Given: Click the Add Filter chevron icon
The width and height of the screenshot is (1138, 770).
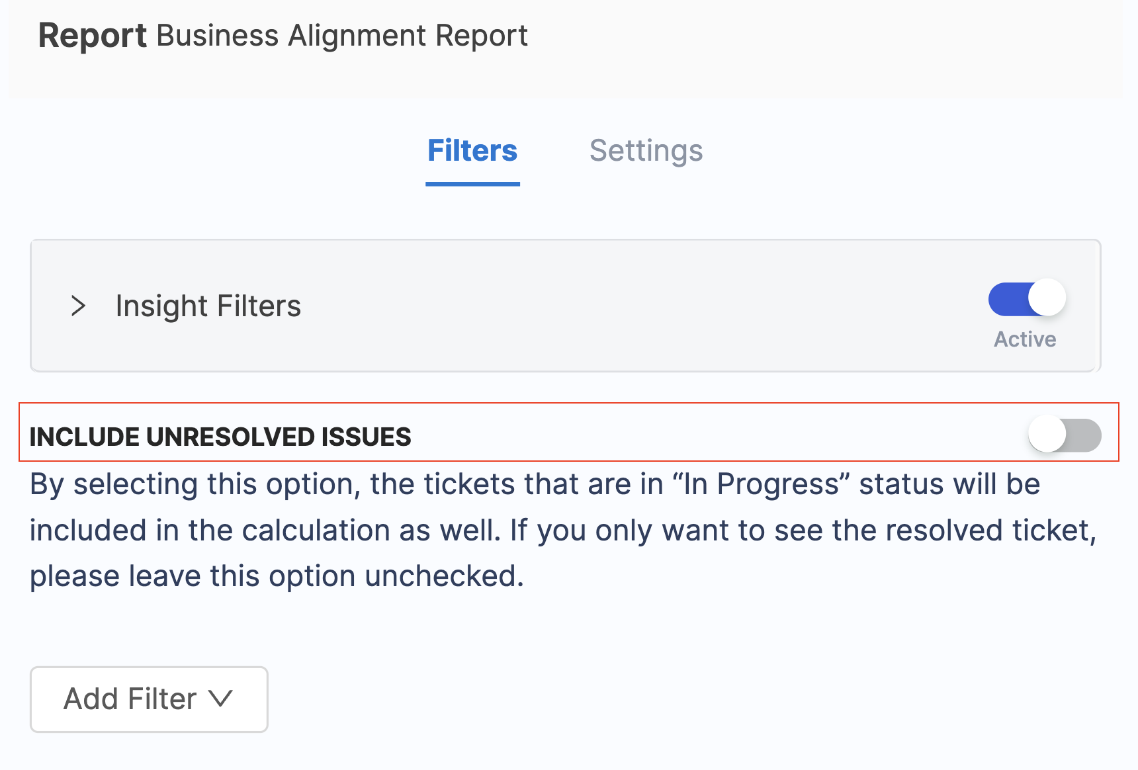Looking at the screenshot, I should pos(221,699).
